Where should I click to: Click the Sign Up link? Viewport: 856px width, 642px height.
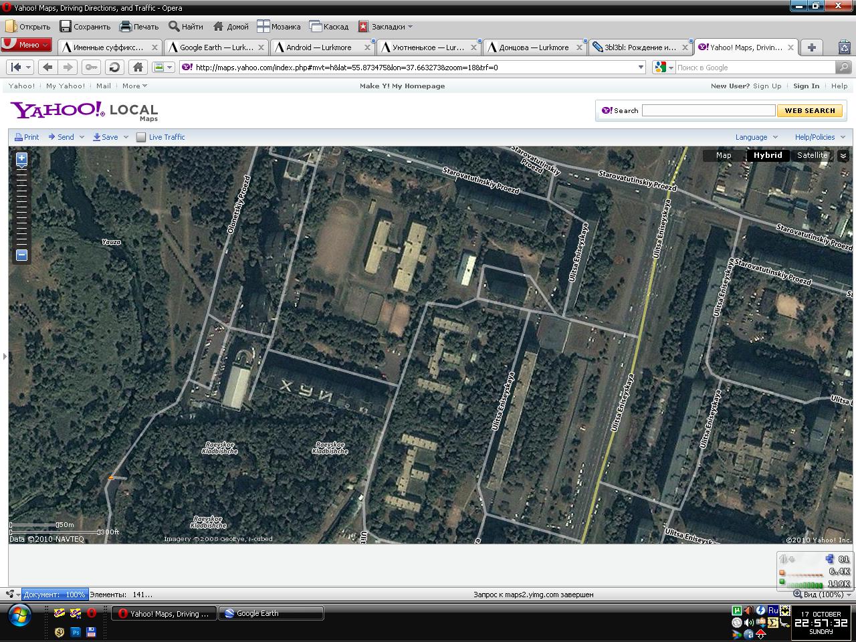[x=767, y=86]
